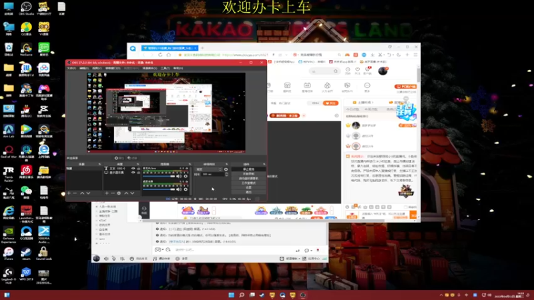
Task: Open source properties gear in OBS Sources
Action: tap(119, 193)
